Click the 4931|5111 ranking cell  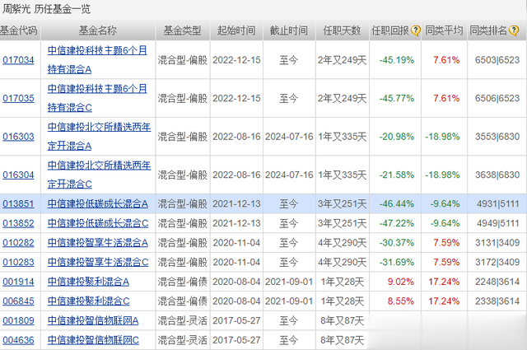tap(497, 203)
